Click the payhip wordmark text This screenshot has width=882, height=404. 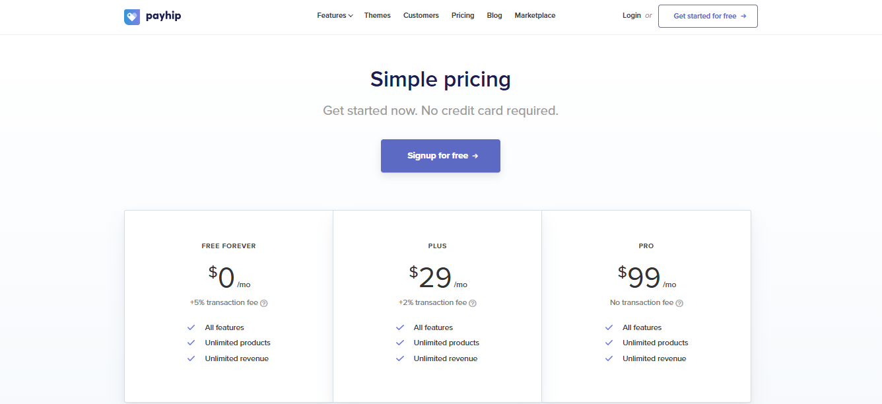click(163, 17)
